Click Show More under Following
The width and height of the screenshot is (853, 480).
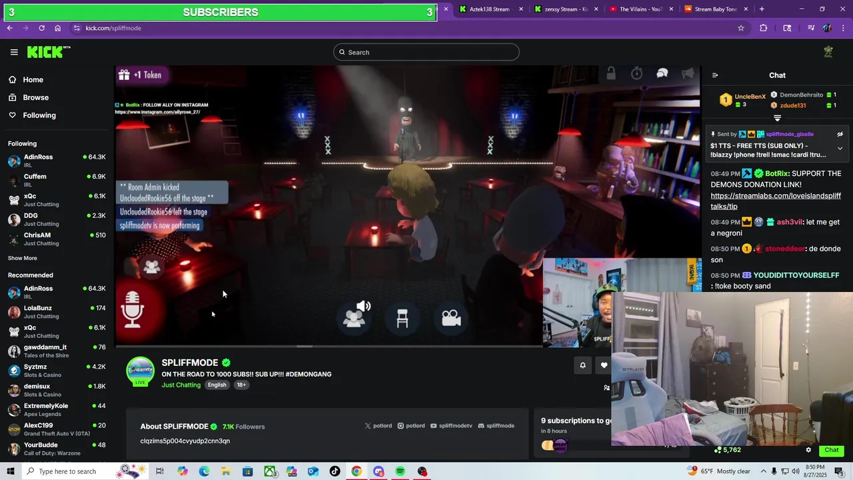pos(23,258)
